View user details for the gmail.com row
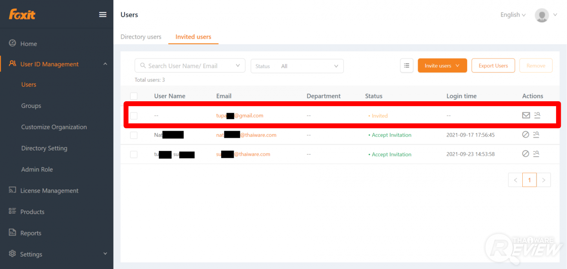 537,115
